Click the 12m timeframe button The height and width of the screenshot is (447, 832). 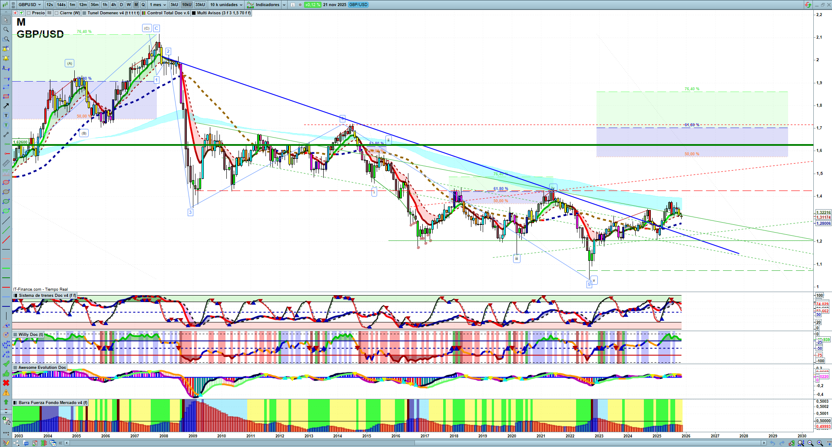click(x=83, y=5)
